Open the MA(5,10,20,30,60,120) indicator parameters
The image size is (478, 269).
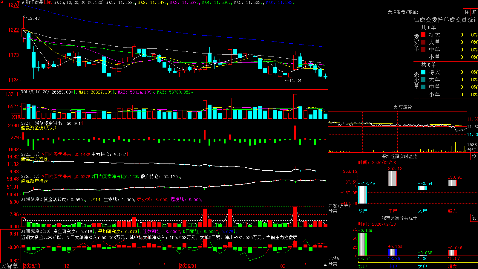(79, 2)
